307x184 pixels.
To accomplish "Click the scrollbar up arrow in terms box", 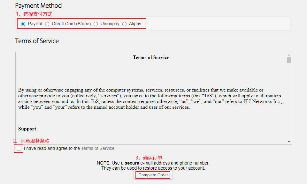I will 289,55.
